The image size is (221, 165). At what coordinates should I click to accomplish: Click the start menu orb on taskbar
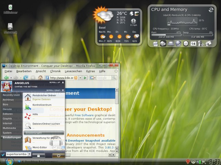tap(10, 162)
